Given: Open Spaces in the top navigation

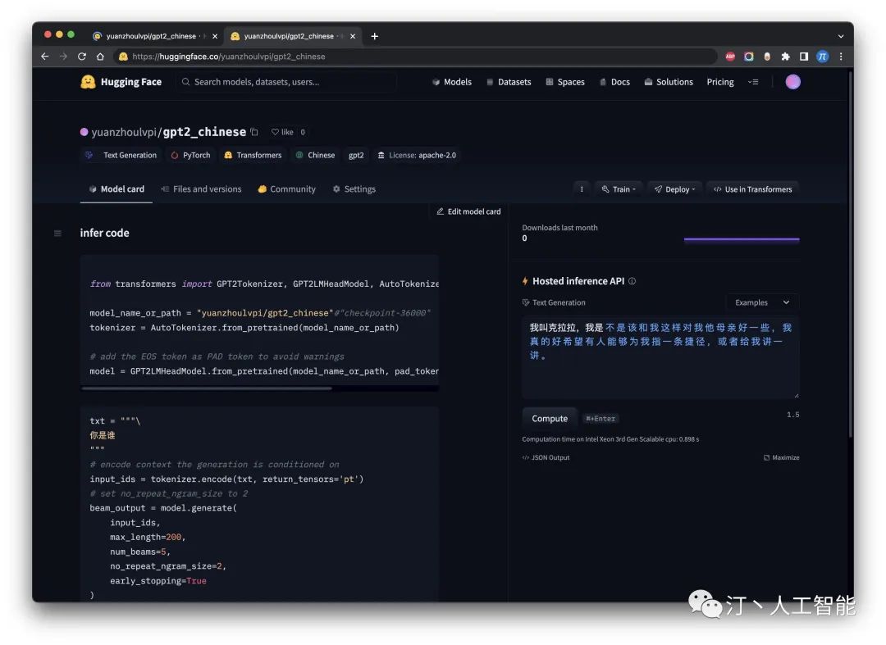Looking at the screenshot, I should pyautogui.click(x=565, y=82).
